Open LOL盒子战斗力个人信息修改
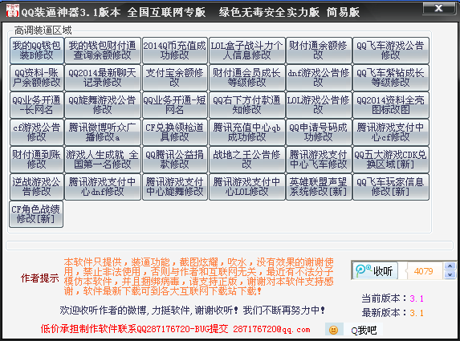 [x=246, y=51]
